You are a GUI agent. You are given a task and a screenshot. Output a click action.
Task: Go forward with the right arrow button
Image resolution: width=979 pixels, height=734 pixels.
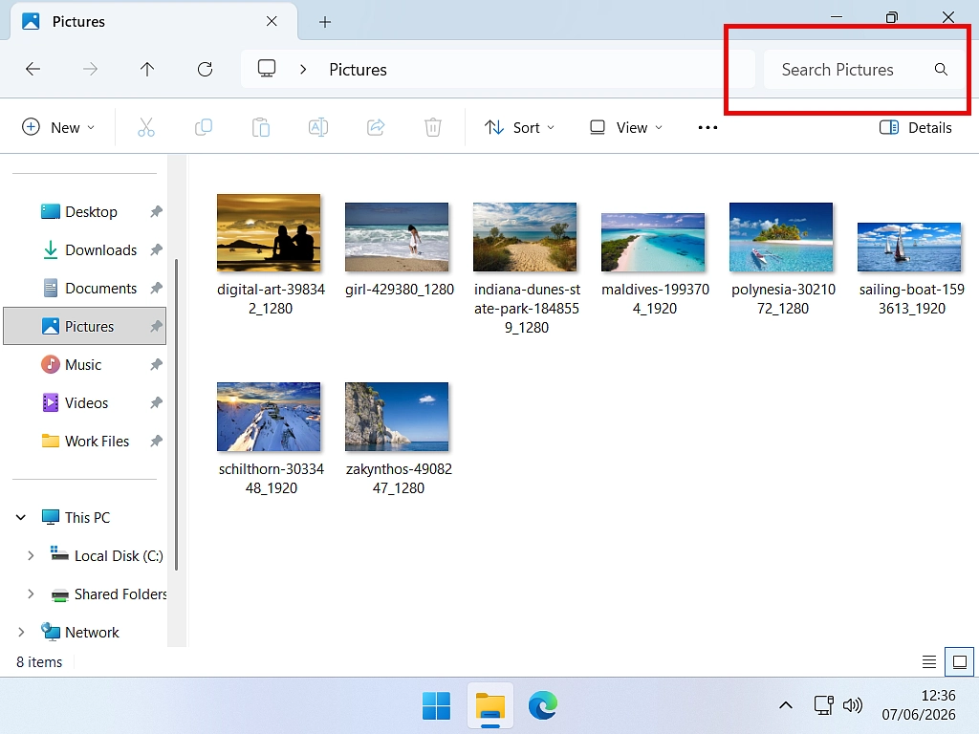coord(91,69)
